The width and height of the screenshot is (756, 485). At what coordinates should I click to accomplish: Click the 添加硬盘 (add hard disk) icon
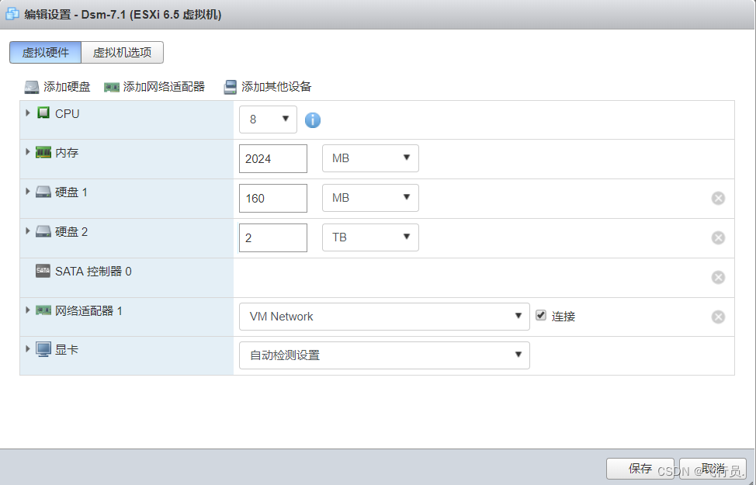32,87
